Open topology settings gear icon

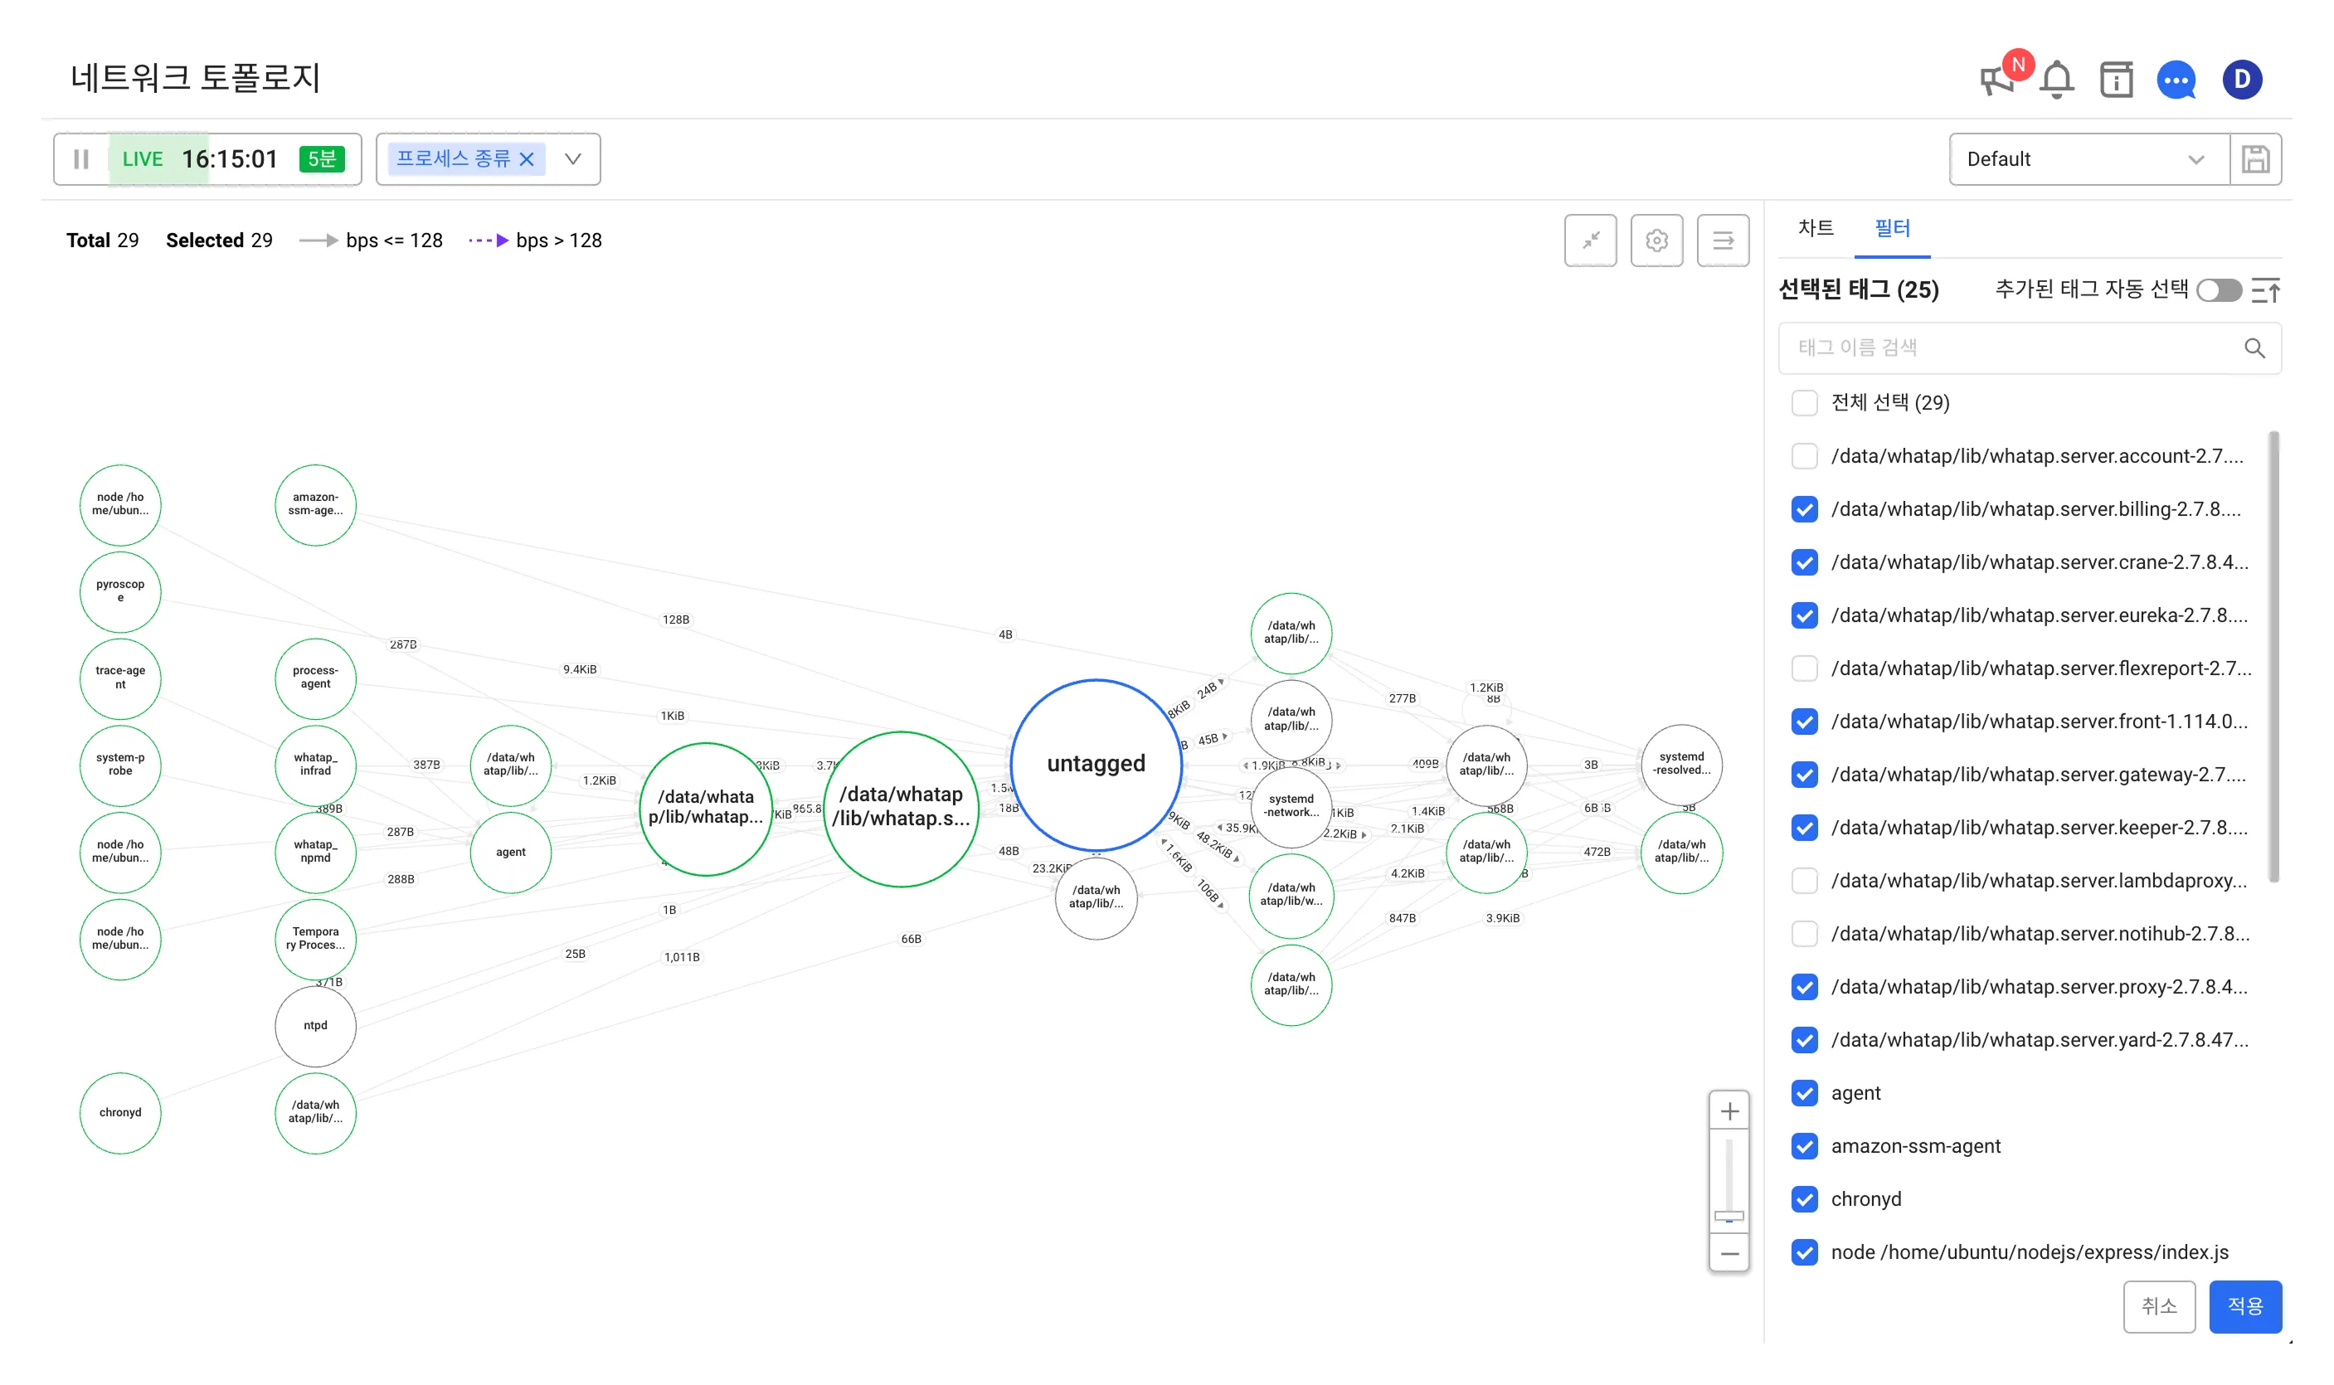pos(1656,241)
